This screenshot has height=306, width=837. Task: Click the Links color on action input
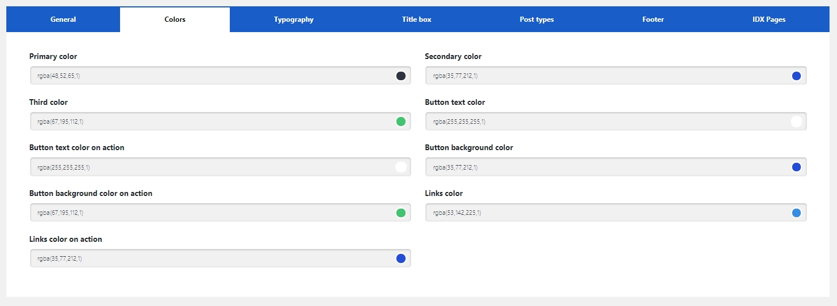point(207,258)
